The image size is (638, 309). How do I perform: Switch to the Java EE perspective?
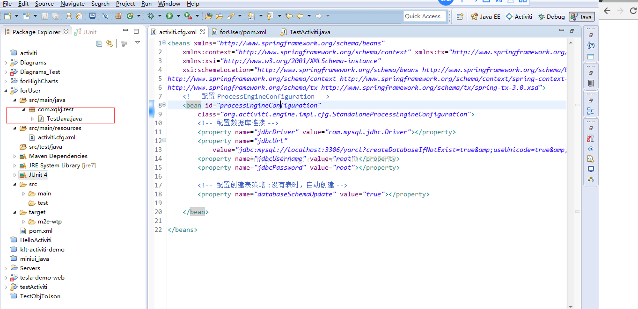point(485,16)
